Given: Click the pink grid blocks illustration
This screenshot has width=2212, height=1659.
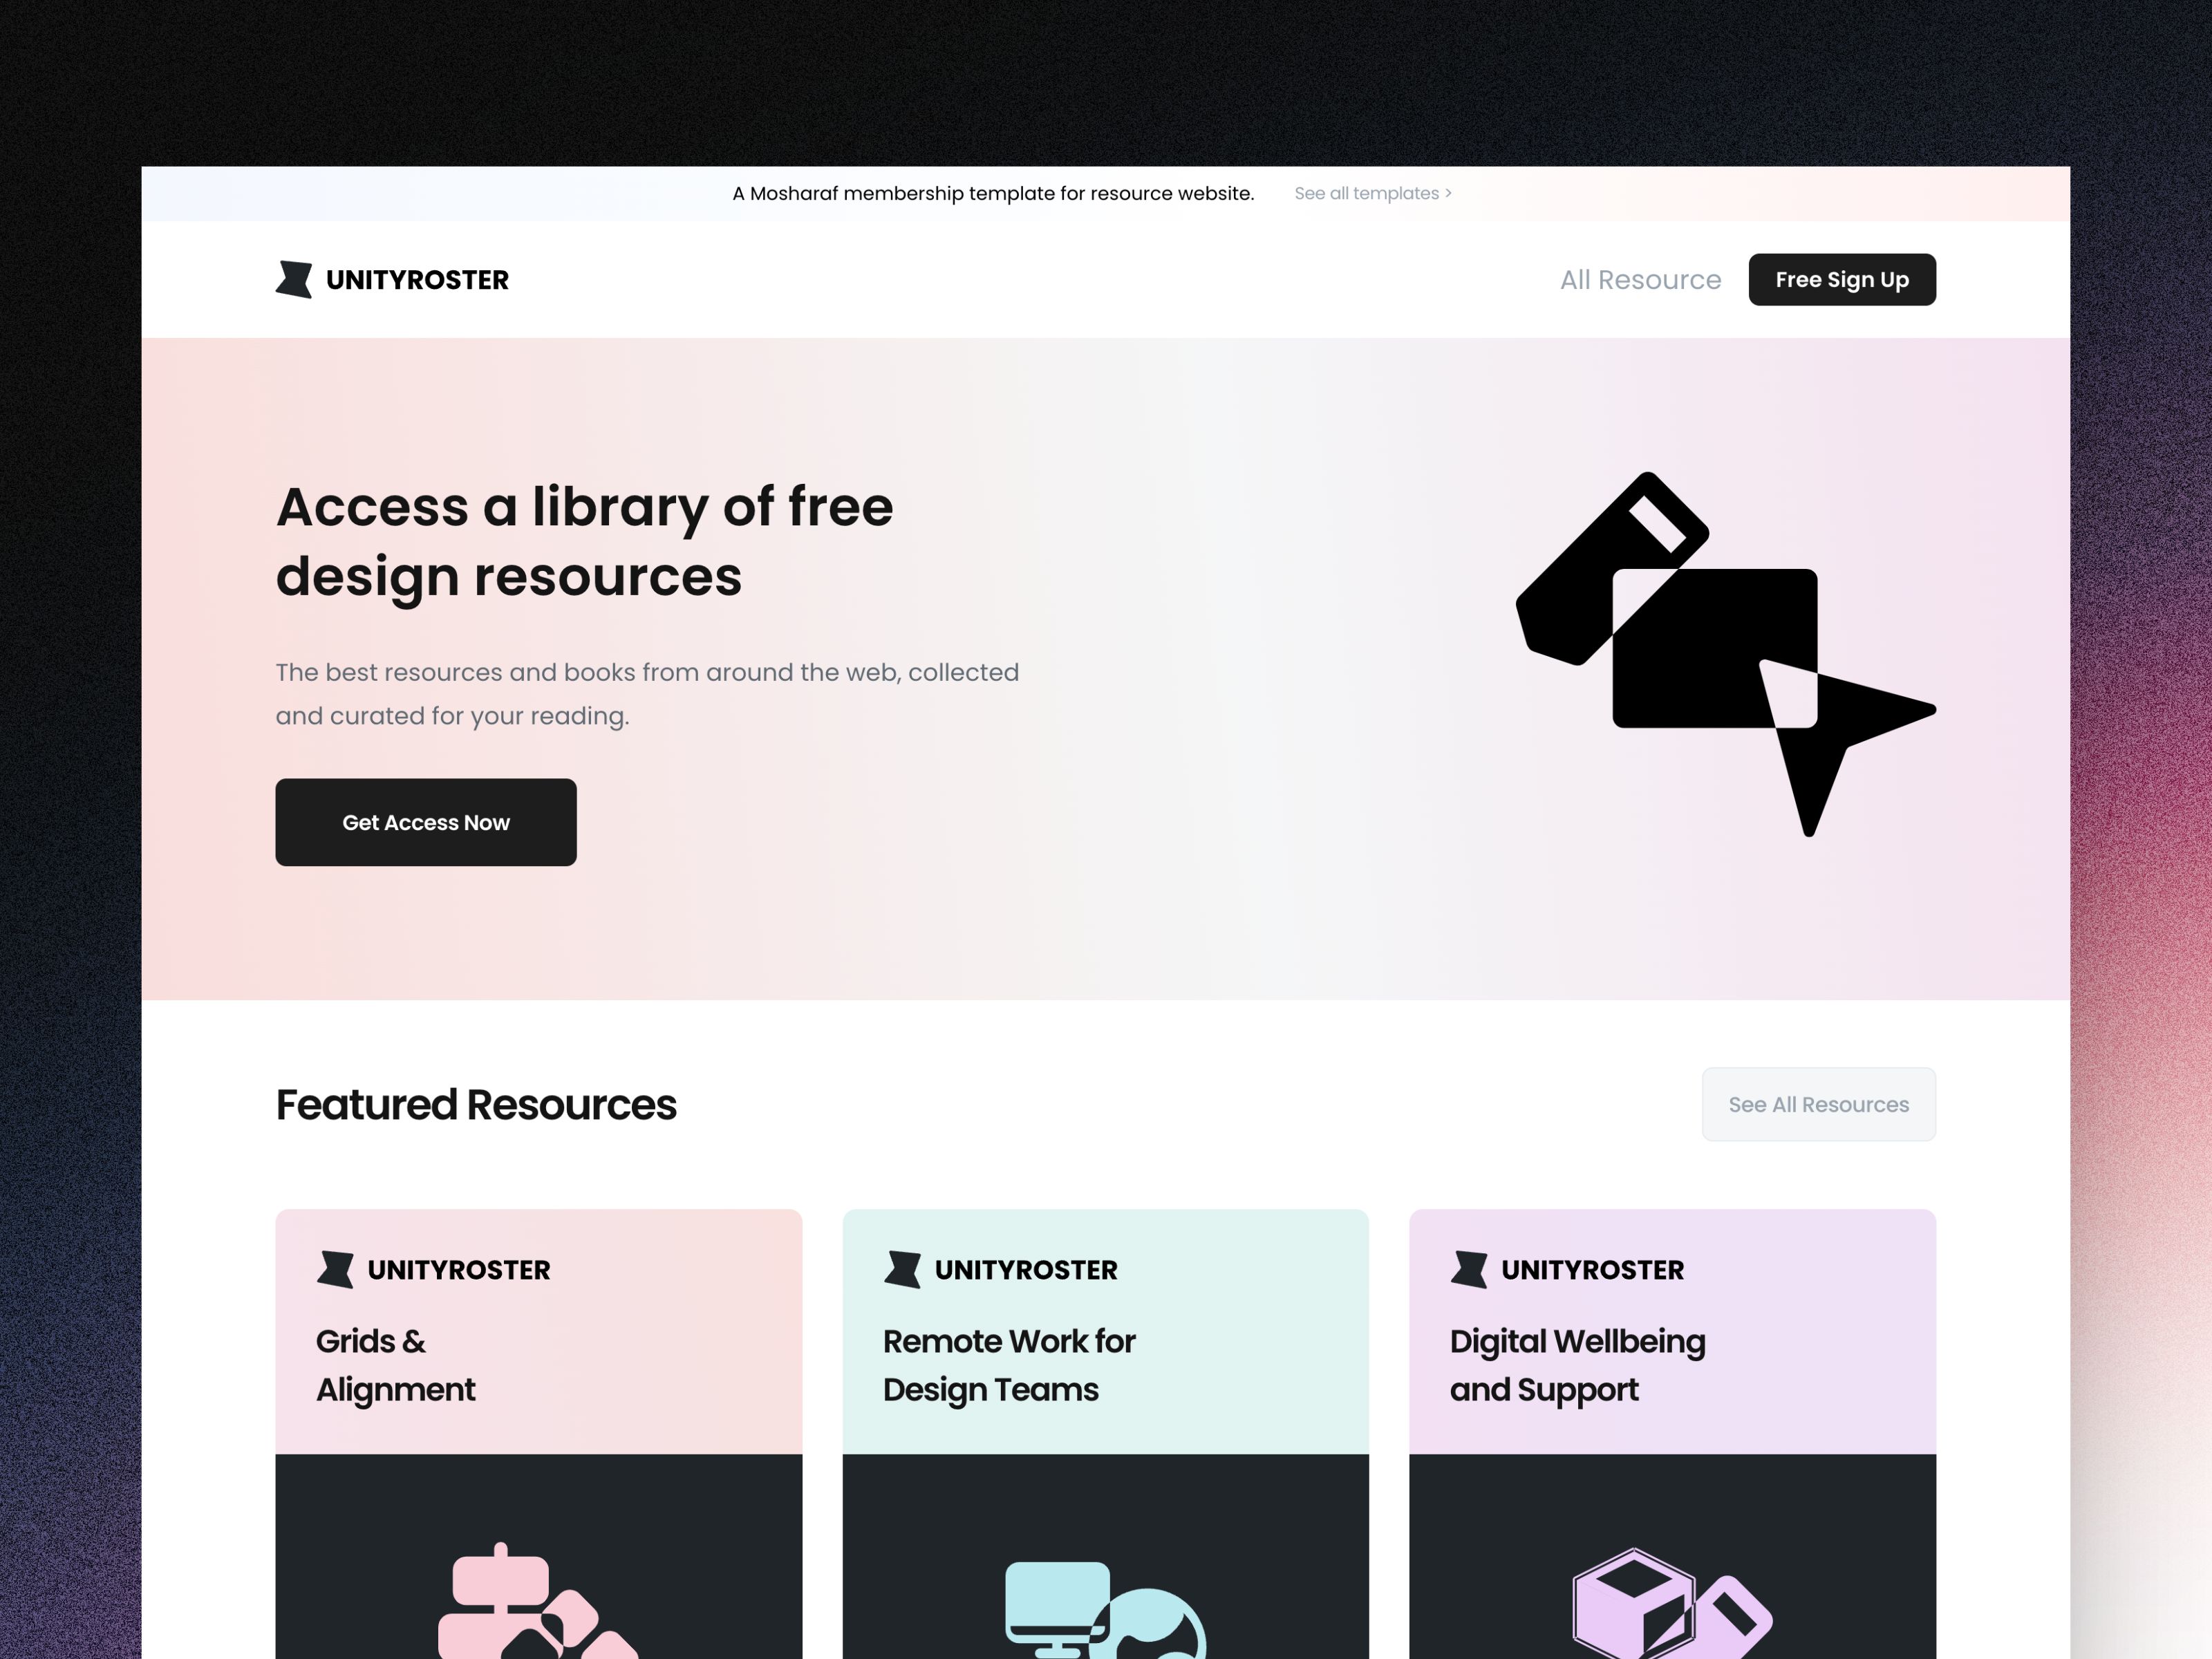Looking at the screenshot, I should 538,1600.
